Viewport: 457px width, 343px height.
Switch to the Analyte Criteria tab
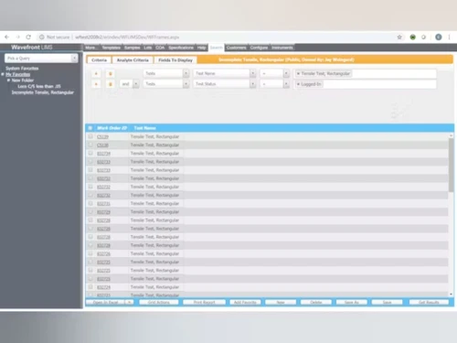[133, 60]
